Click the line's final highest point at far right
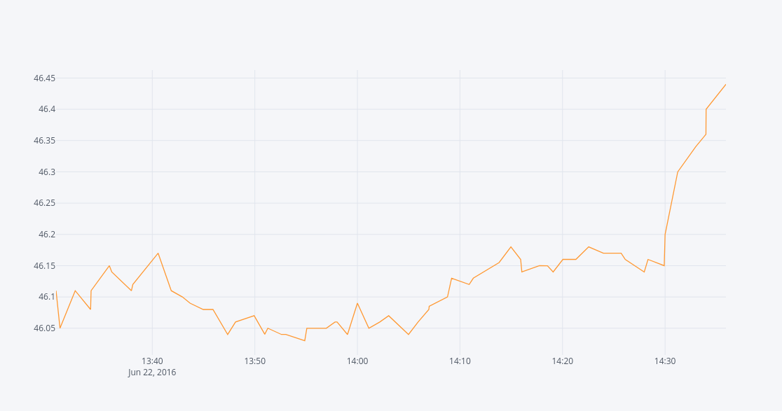 coord(725,85)
